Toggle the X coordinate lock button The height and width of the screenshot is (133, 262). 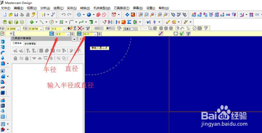click(x=2, y=29)
